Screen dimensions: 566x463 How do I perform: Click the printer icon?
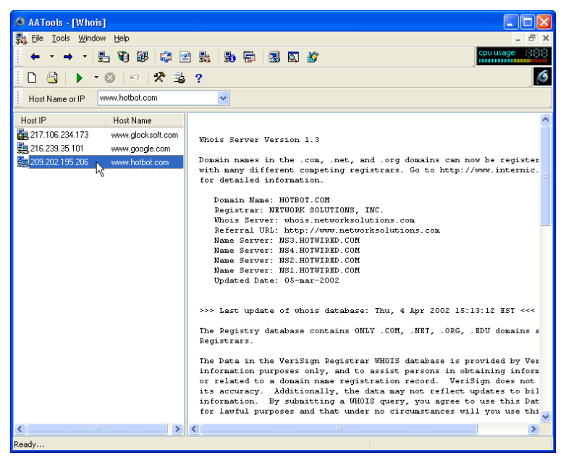pyautogui.click(x=52, y=78)
